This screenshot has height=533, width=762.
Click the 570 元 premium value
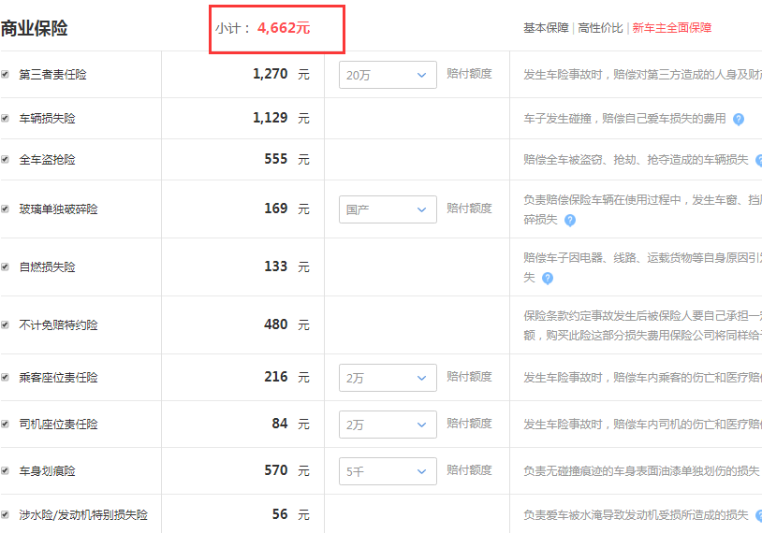tap(286, 470)
